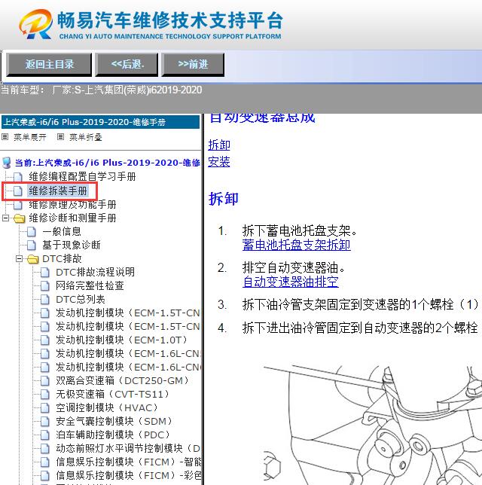The image size is (482, 485).
Task: Click document icon beside 网络完整性检查
Action: tap(45, 286)
